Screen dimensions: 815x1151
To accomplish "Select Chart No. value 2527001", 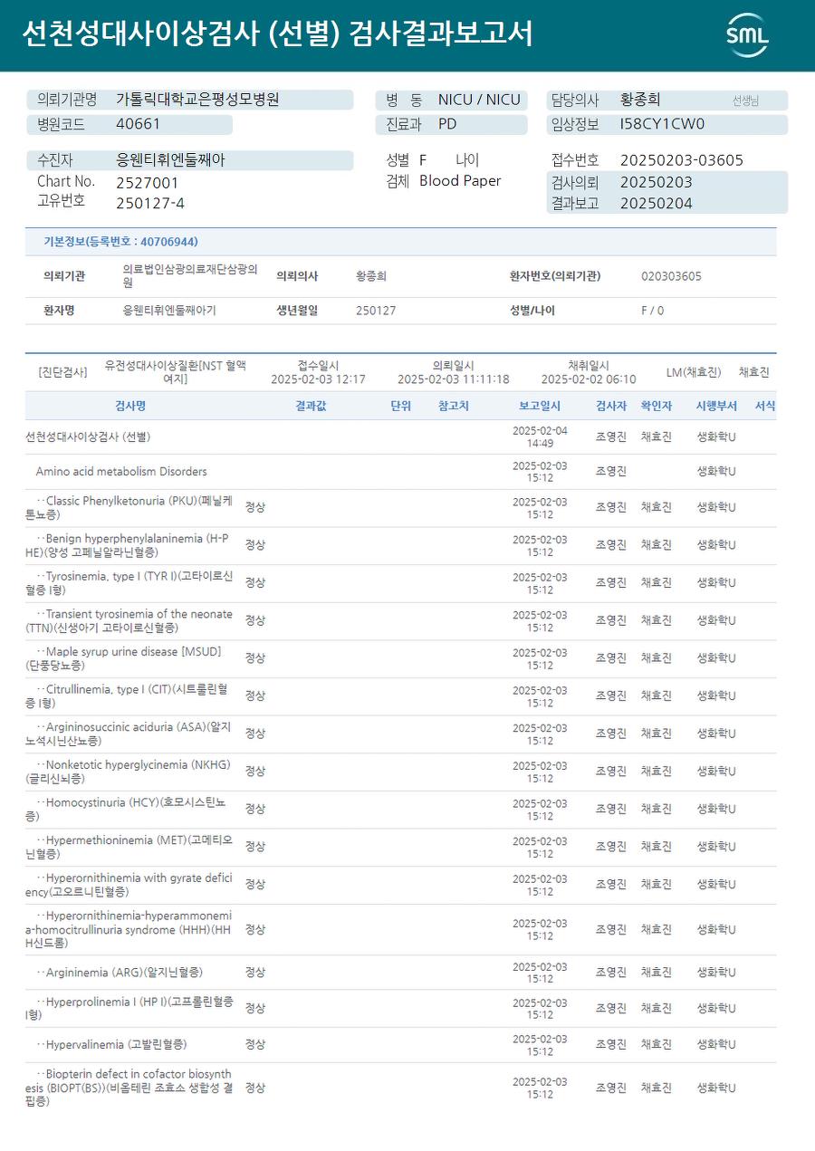I will [148, 182].
